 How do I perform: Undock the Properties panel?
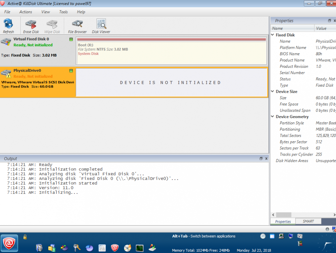click(329, 21)
